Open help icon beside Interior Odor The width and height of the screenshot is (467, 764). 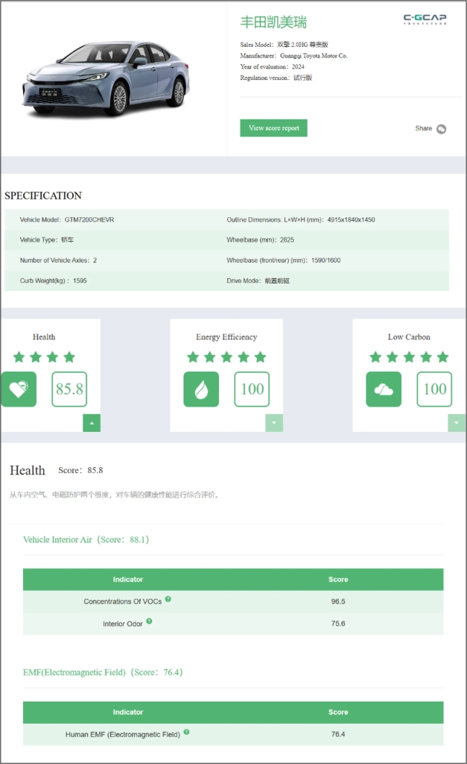[149, 621]
